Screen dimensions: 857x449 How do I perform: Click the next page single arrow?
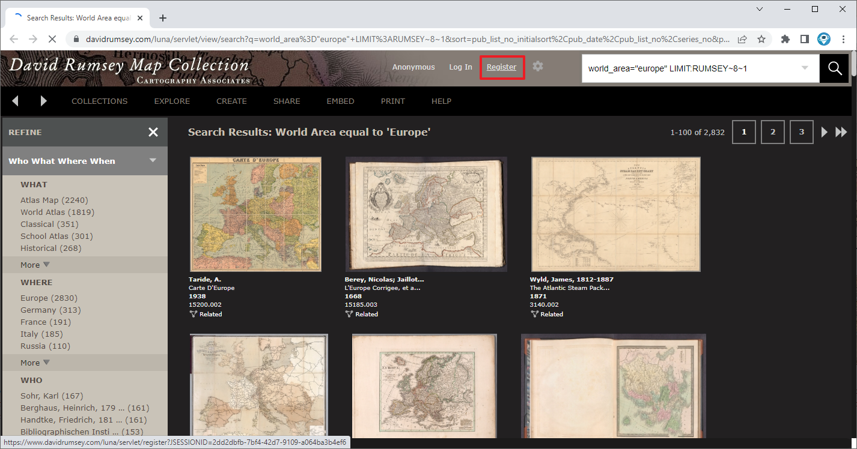pyautogui.click(x=824, y=132)
